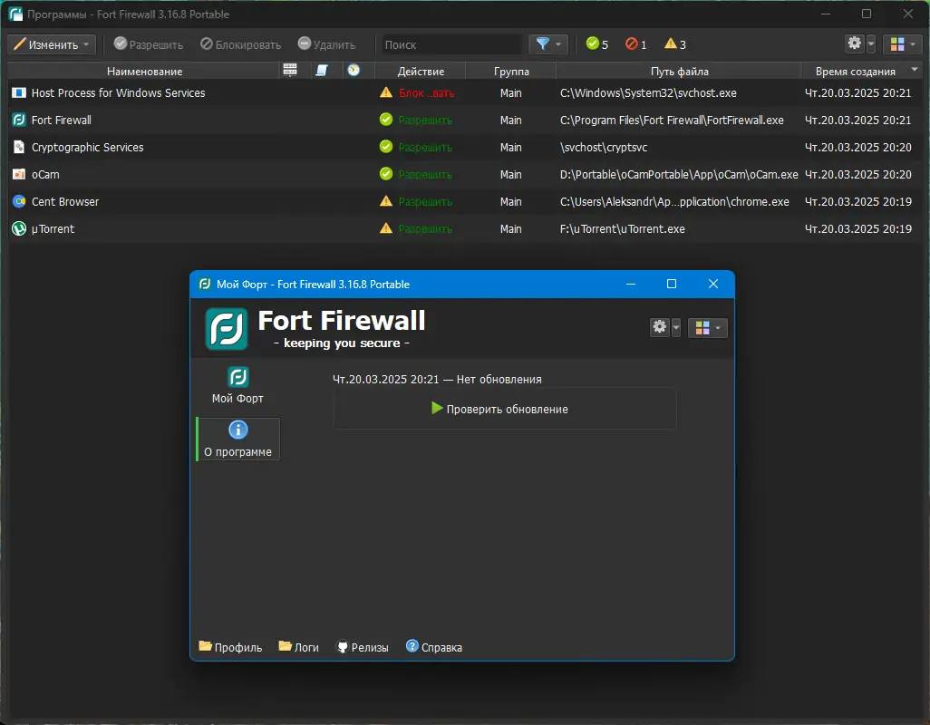This screenshot has width=930, height=725.
Task: Click the svchost.exe warning triangle icon
Action: tap(386, 92)
